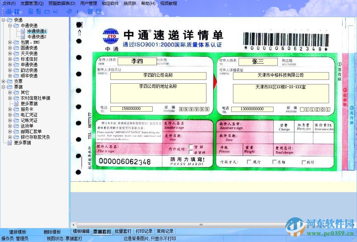Open the folder icon on the toolbar
This screenshot has height=242, width=357.
pyautogui.click(x=47, y=12)
